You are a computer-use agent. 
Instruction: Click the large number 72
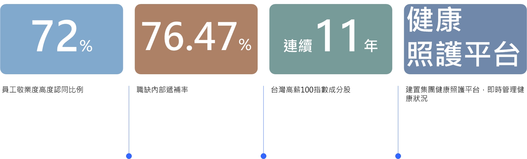coord(54,36)
